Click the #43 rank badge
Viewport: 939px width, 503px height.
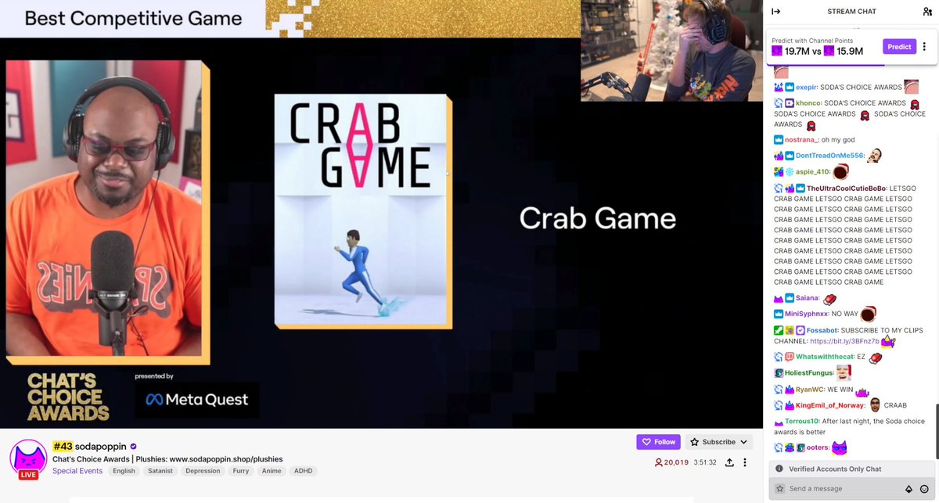(x=63, y=446)
